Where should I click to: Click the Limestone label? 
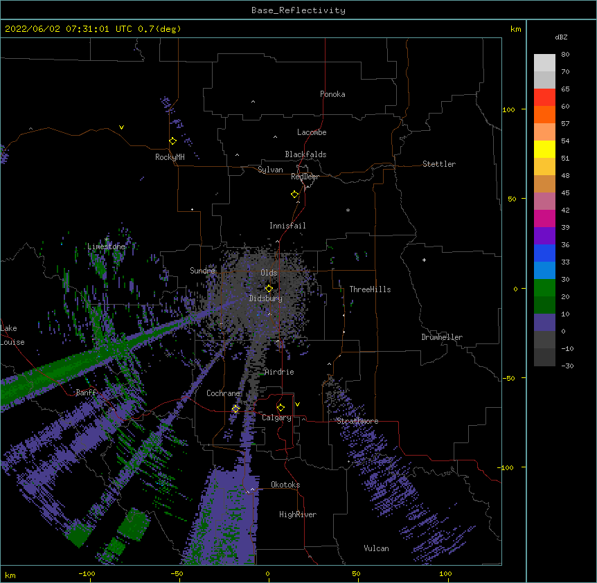click(x=106, y=246)
